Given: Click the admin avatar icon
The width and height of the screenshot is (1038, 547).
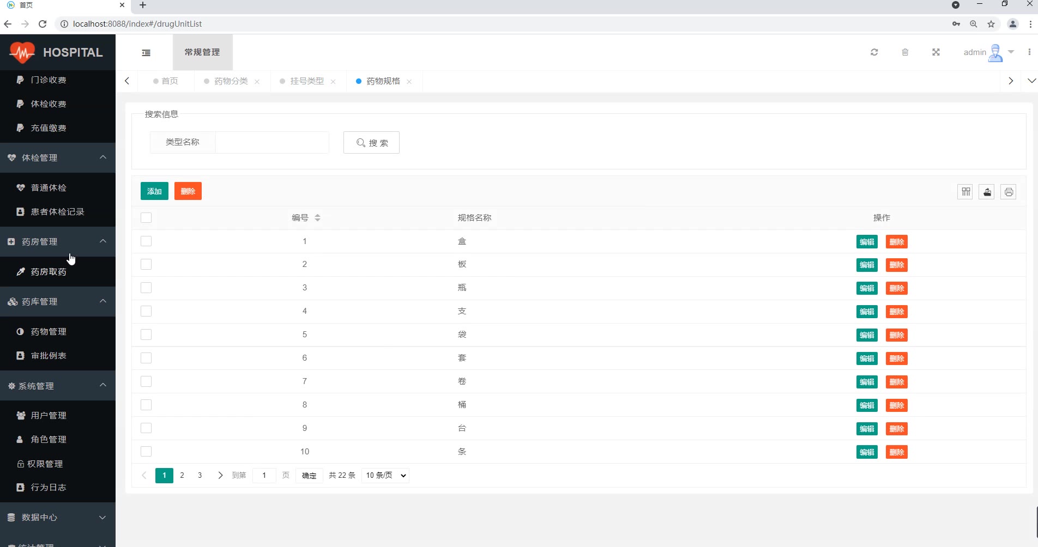Looking at the screenshot, I should click(x=995, y=53).
